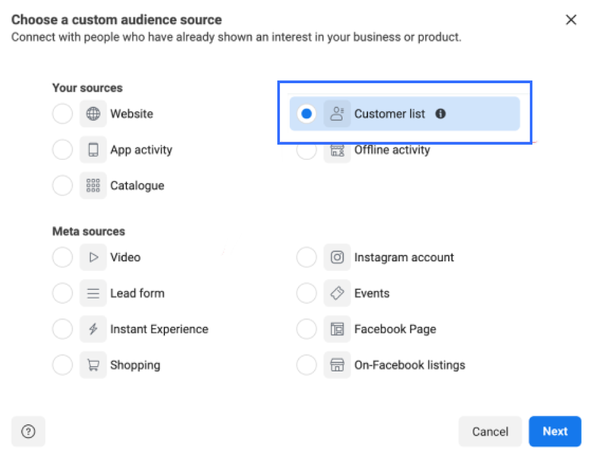Click the play icon for Video

point(93,257)
